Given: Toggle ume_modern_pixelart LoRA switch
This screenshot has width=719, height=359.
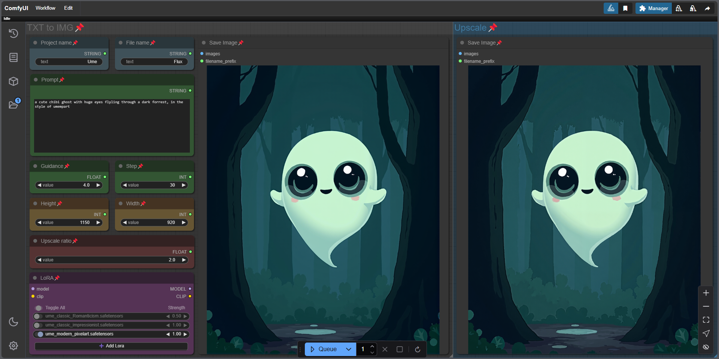Looking at the screenshot, I should pos(39,334).
